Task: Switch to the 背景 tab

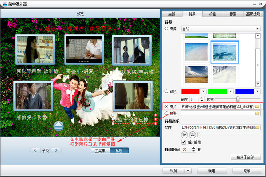Action: pyautogui.click(x=192, y=14)
